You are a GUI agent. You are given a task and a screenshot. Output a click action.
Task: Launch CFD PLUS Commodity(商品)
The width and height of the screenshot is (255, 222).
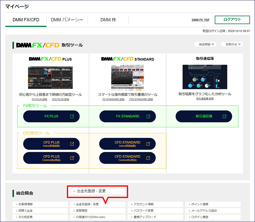(x=51, y=158)
